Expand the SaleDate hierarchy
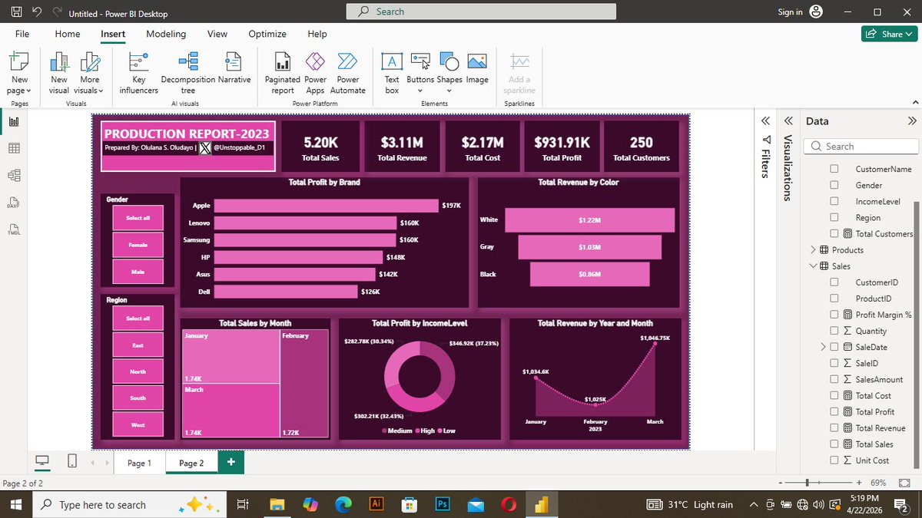Image resolution: width=922 pixels, height=518 pixels. pos(824,347)
